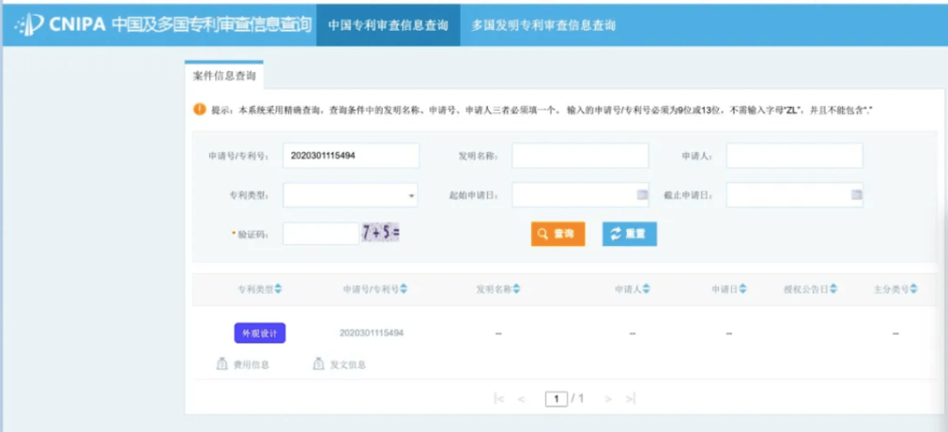948x432 pixels.
Task: Go to the previous results page
Action: coord(521,399)
